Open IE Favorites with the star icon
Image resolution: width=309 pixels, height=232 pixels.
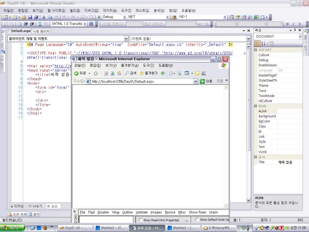pyautogui.click(x=148, y=73)
